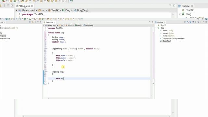The height and width of the screenshot is (117, 208).
Task: Open New Java Class dropdown arrow in the large background toolbar
Action: (19, 1)
